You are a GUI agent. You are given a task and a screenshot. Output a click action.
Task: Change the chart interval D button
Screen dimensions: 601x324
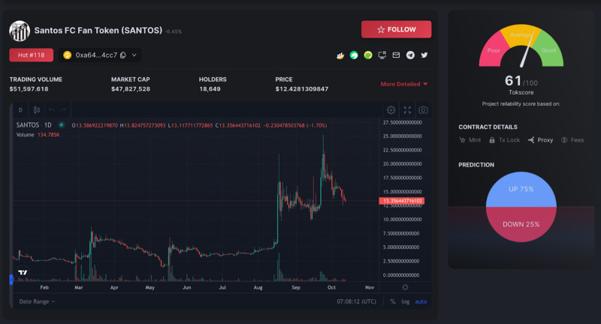(20, 110)
